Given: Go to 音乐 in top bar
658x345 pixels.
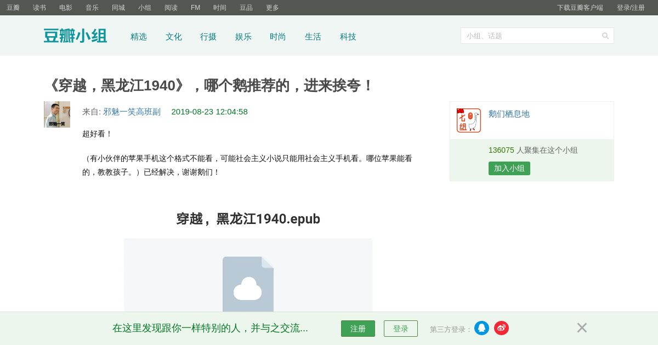Looking at the screenshot, I should pyautogui.click(x=92, y=8).
